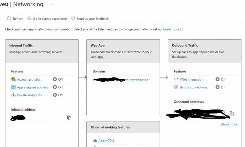This screenshot has width=245, height=147.
Task: Click the heart feedback icon
Action: [73, 19]
